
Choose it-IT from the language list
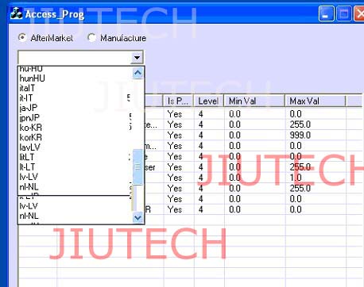[26, 98]
